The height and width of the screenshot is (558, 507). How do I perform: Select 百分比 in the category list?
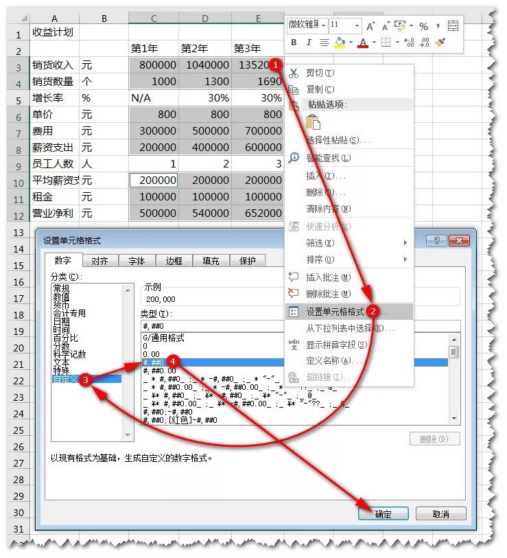[x=65, y=338]
